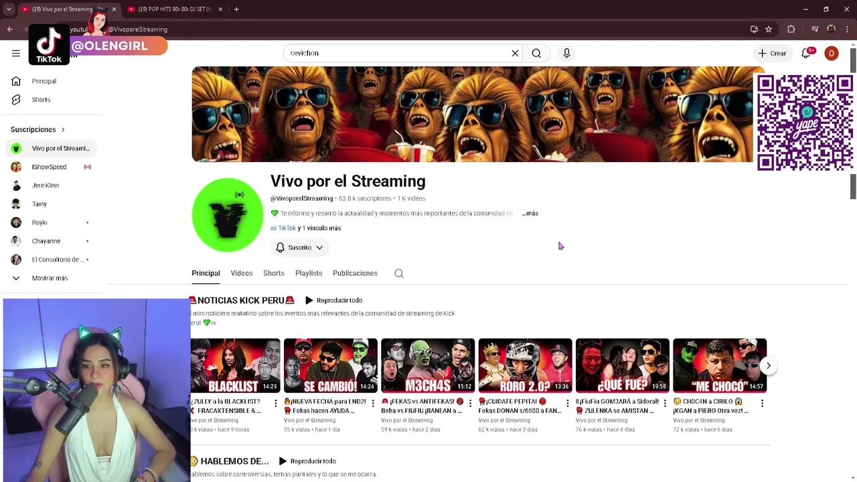Open options menu for CHOC4N a CIRILO video
857x482 pixels.
tap(762, 403)
